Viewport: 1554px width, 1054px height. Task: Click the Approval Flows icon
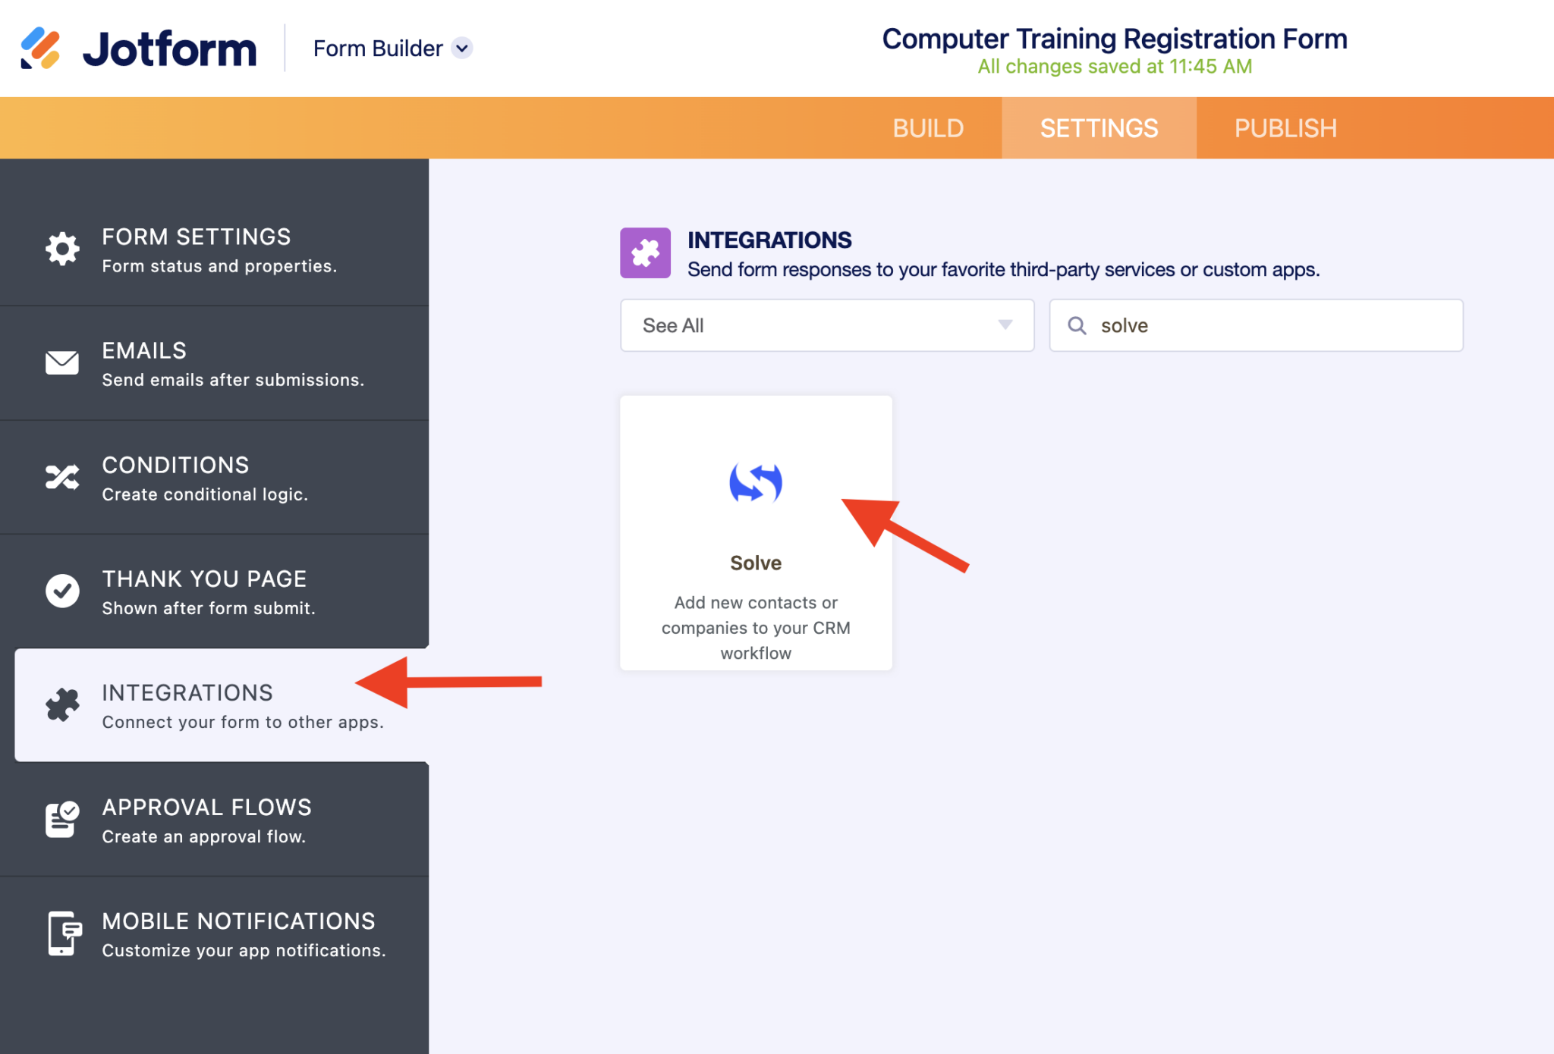pyautogui.click(x=61, y=819)
